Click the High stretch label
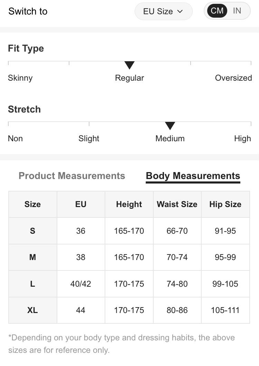This screenshot has height=366, width=259. [x=242, y=139]
